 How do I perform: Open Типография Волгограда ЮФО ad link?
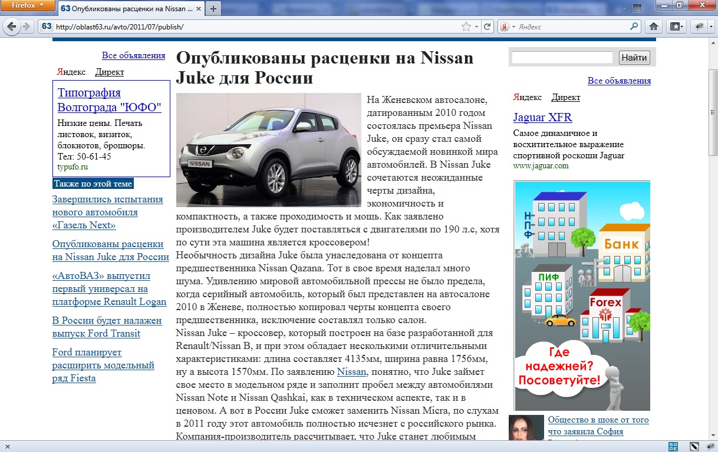(109, 100)
